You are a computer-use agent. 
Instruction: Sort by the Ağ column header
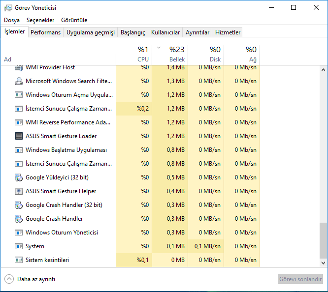coord(242,55)
